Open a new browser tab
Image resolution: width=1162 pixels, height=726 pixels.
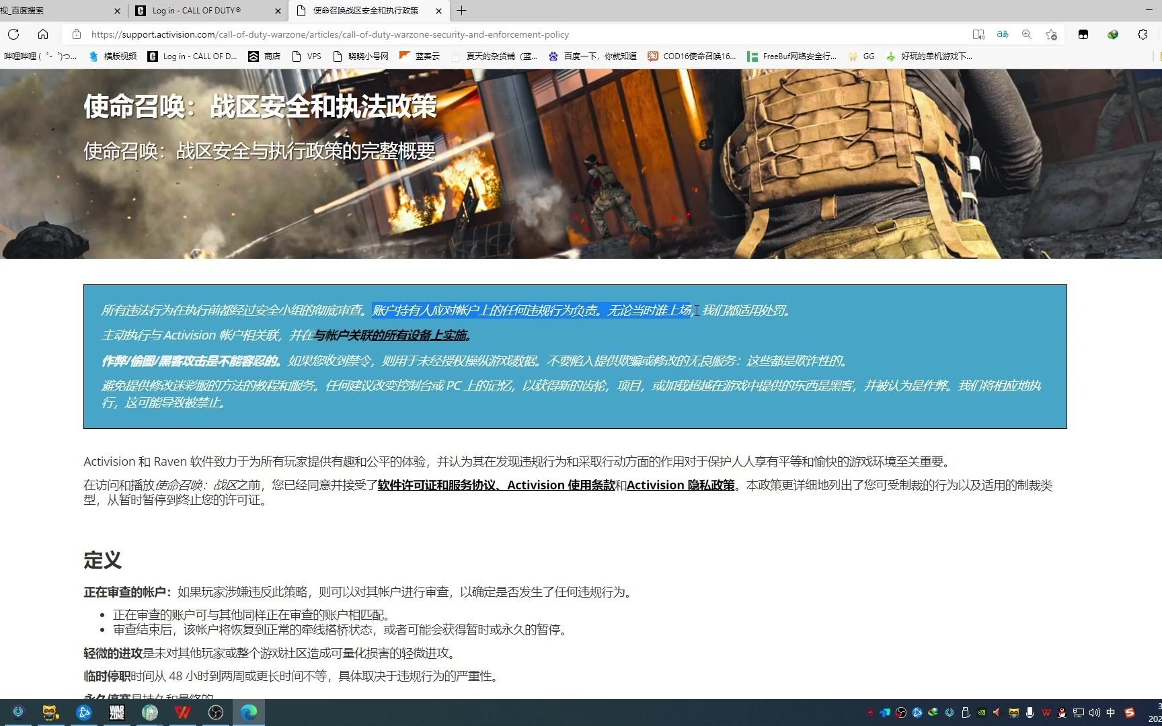[x=461, y=11]
